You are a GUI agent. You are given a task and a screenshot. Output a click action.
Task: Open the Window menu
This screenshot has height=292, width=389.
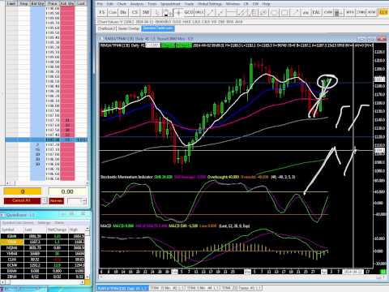click(x=233, y=4)
